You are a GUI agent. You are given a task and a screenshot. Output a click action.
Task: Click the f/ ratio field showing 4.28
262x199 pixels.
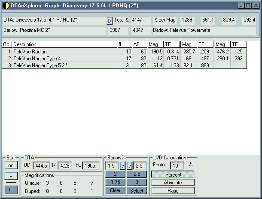[x=65, y=166]
